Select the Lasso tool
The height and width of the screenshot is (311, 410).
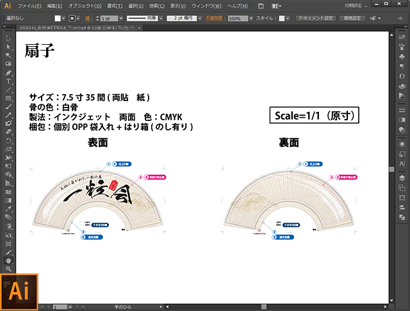coord(8,64)
